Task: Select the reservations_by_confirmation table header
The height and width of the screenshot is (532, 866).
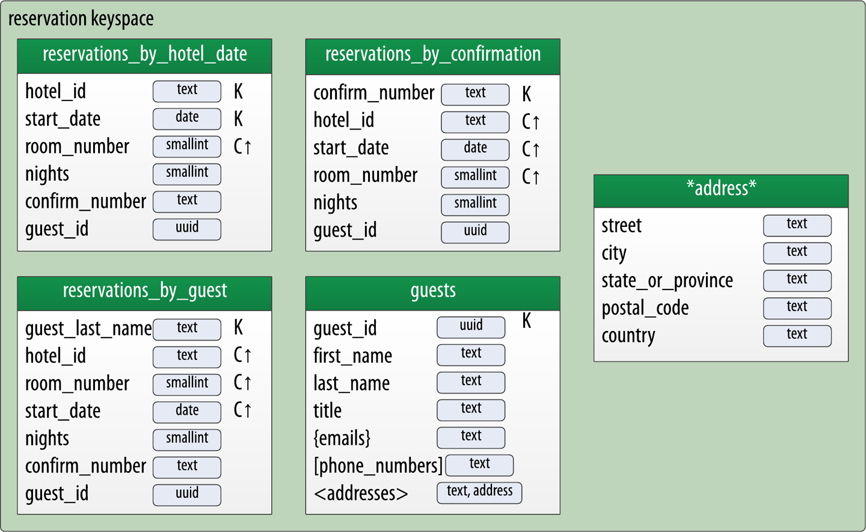Action: pos(432,57)
